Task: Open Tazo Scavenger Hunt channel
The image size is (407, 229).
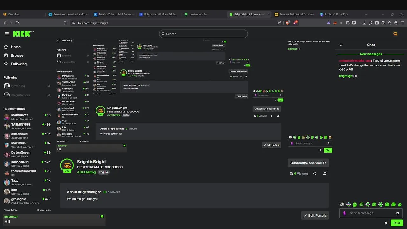Action: pyautogui.click(x=27, y=182)
